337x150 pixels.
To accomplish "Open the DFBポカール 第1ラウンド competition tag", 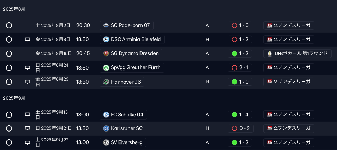I will [297, 53].
